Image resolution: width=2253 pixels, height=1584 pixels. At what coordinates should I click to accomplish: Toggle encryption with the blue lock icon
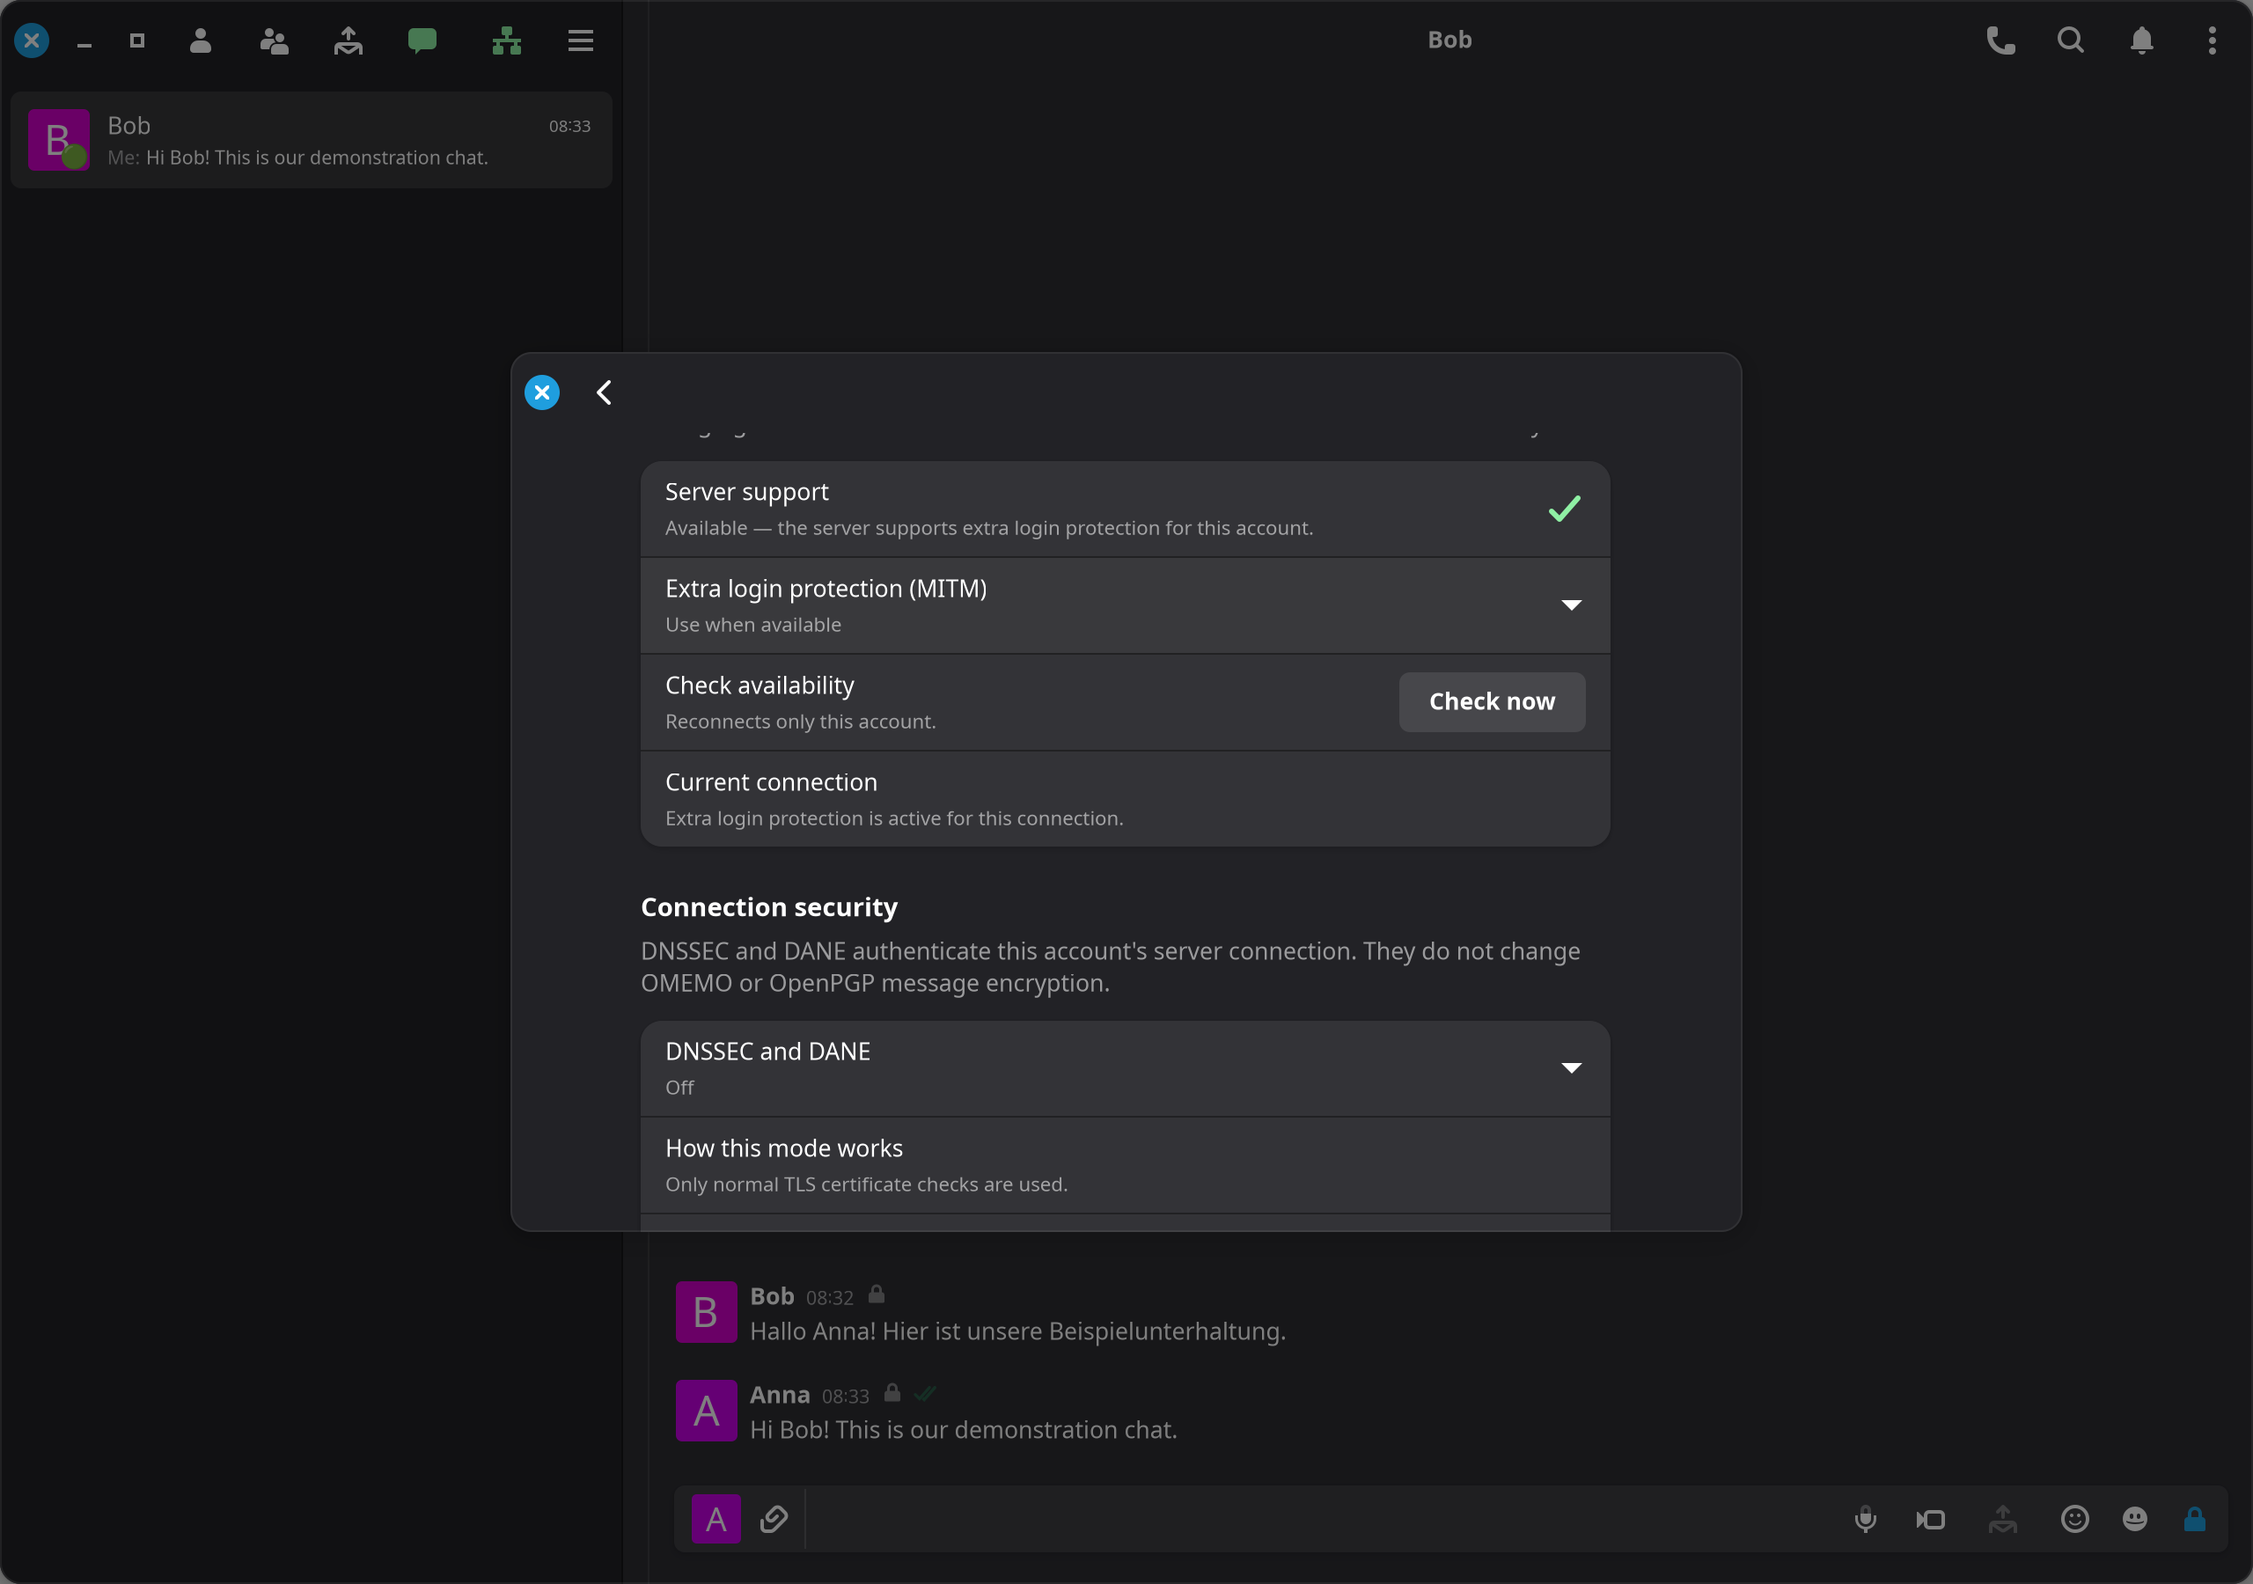(2195, 1519)
